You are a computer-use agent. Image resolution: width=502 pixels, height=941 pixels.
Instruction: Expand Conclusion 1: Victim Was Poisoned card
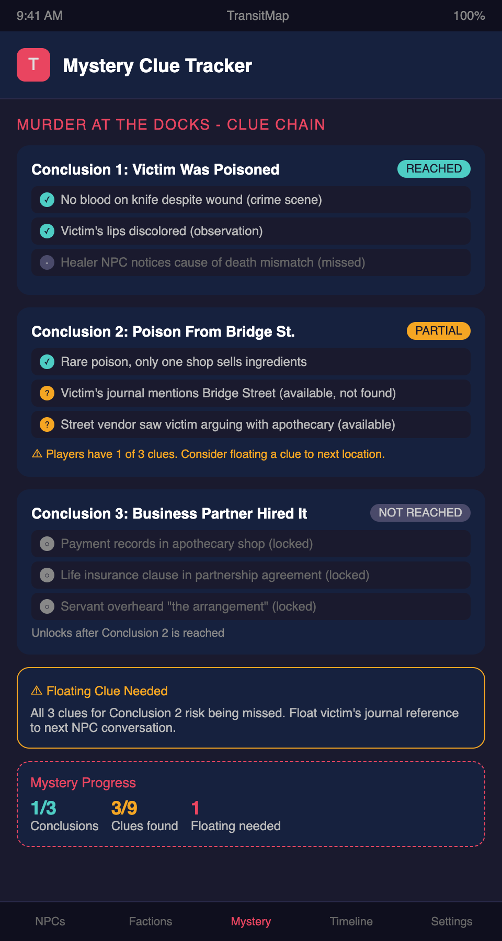(155, 169)
